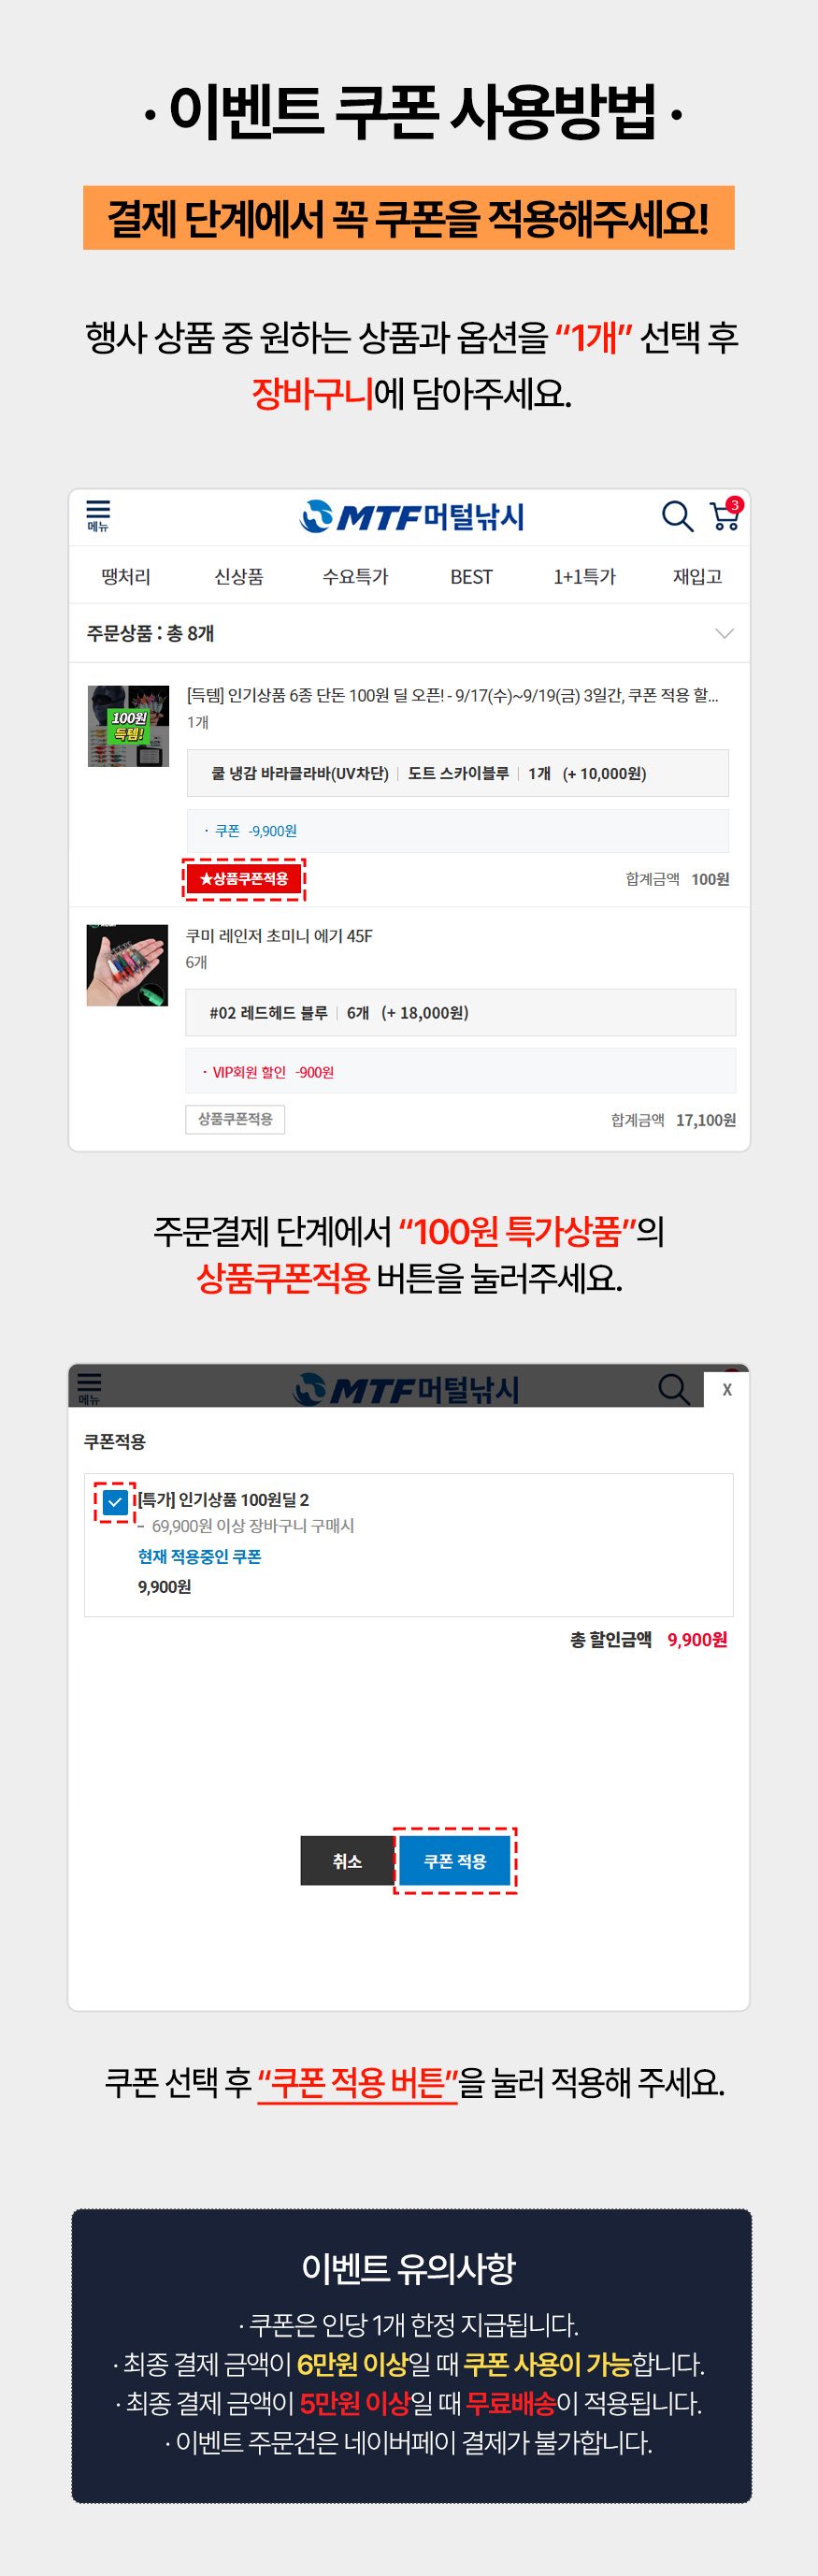Viewport: 818px width, 2576px height.
Task: Click the dimmed search icon behind coupon popup
Action: click(674, 1389)
